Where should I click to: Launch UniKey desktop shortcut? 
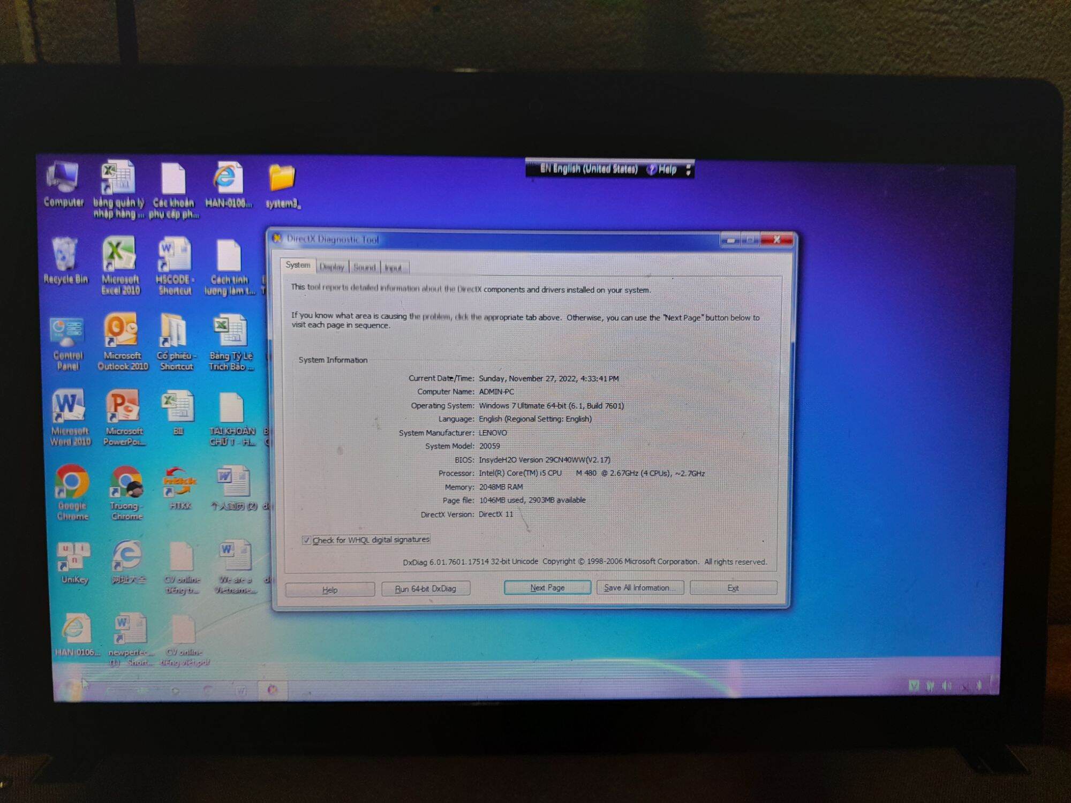74,563
